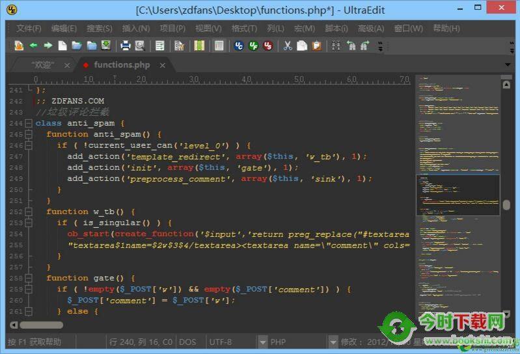
Task: Open the 宏(M) menu
Action: [305, 29]
